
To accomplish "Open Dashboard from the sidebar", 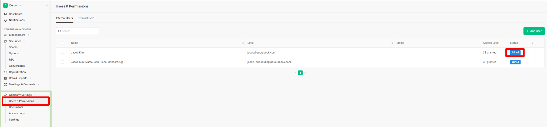I will (x=16, y=14).
